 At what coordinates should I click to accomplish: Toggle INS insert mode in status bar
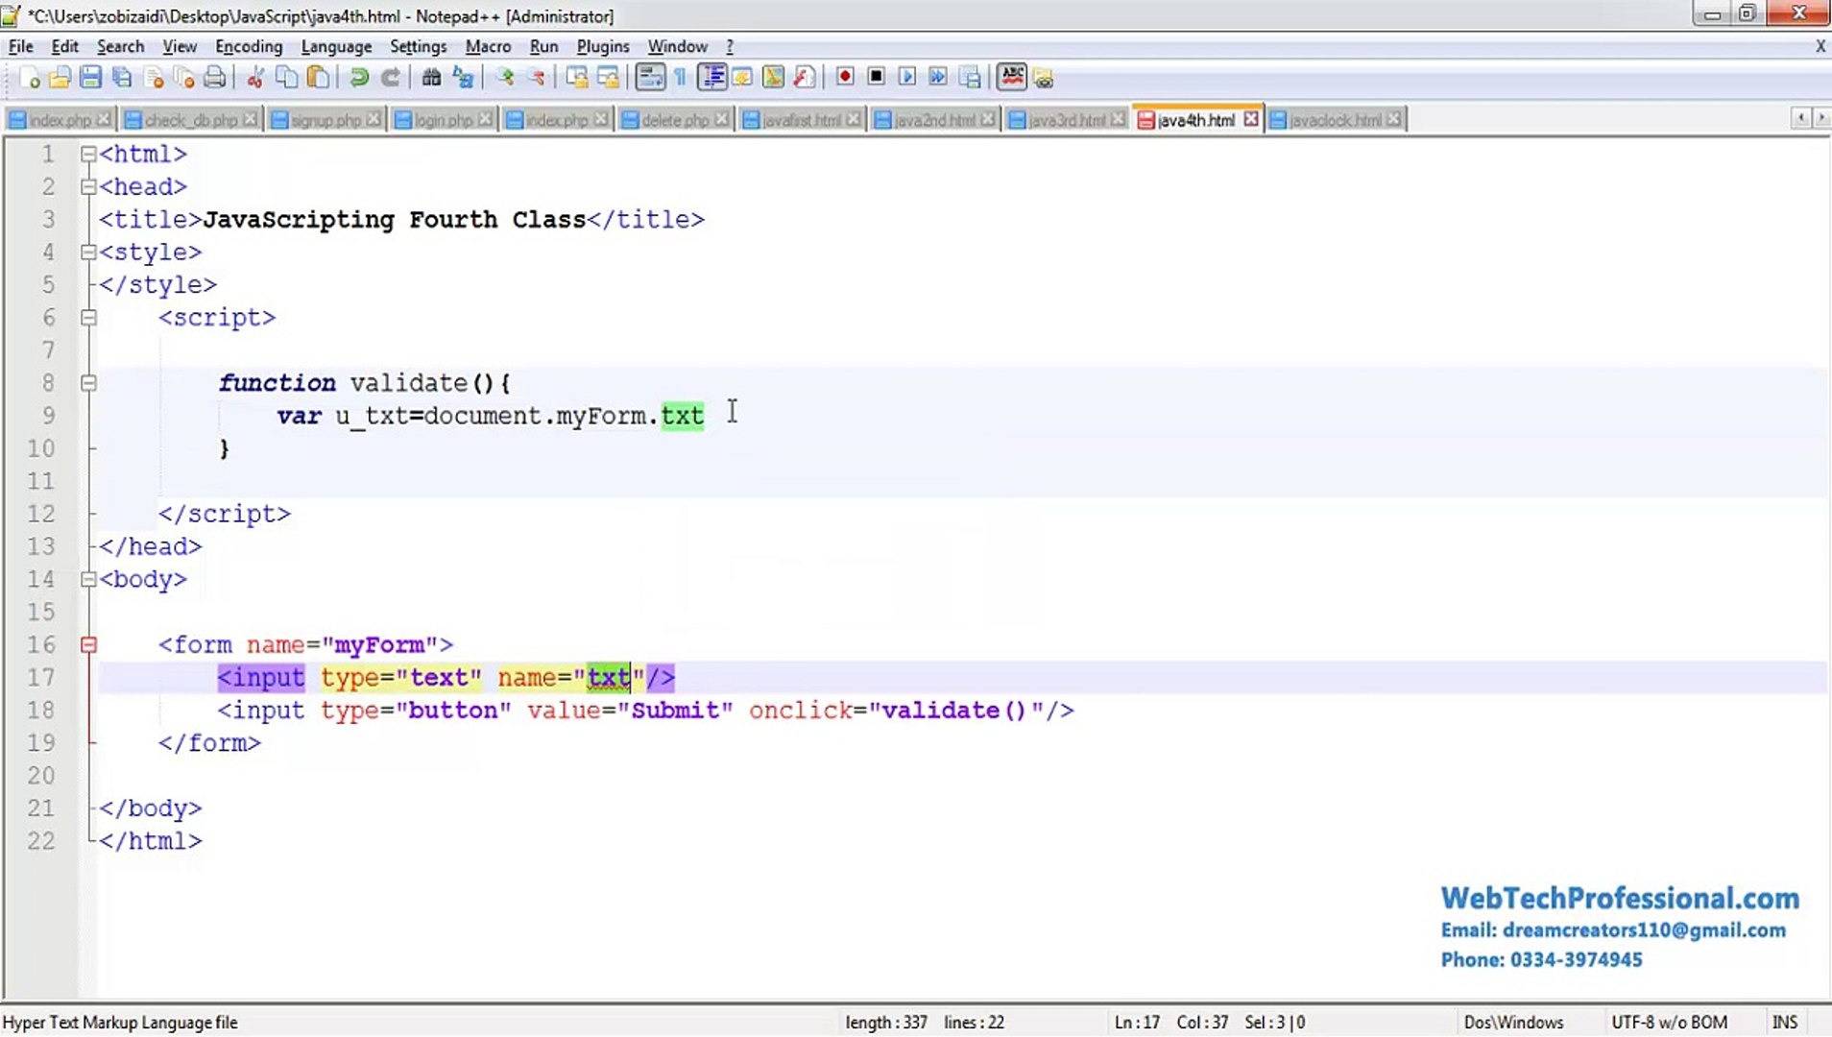(1785, 1023)
